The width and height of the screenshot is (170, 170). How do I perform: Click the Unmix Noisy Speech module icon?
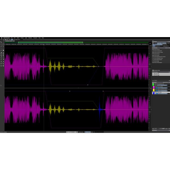pyautogui.click(x=153, y=59)
